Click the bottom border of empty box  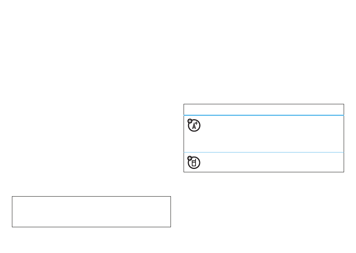click(91, 227)
